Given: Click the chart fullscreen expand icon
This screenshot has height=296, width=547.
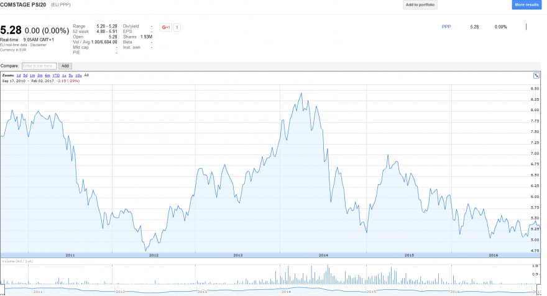Looking at the screenshot, I should click(x=536, y=76).
